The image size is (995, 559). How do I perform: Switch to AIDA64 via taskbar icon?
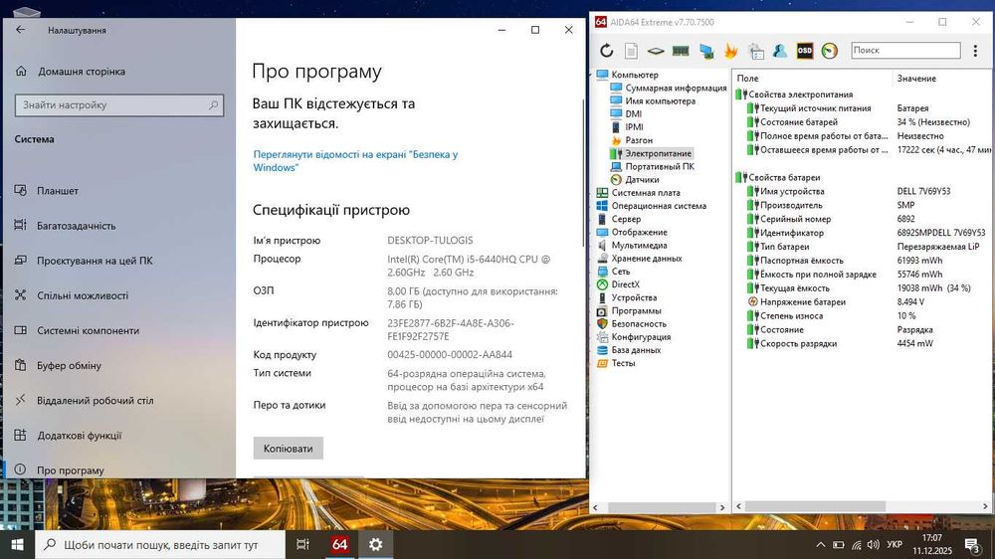pyautogui.click(x=339, y=544)
